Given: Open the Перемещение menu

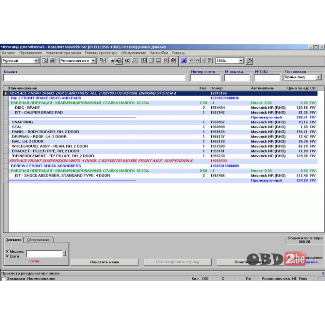Looking at the screenshot, I should [31, 53].
